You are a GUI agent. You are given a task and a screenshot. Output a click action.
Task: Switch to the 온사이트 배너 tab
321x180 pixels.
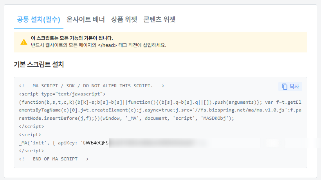pyautogui.click(x=86, y=20)
